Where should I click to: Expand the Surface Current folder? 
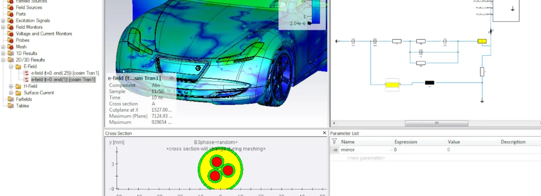[11, 93]
